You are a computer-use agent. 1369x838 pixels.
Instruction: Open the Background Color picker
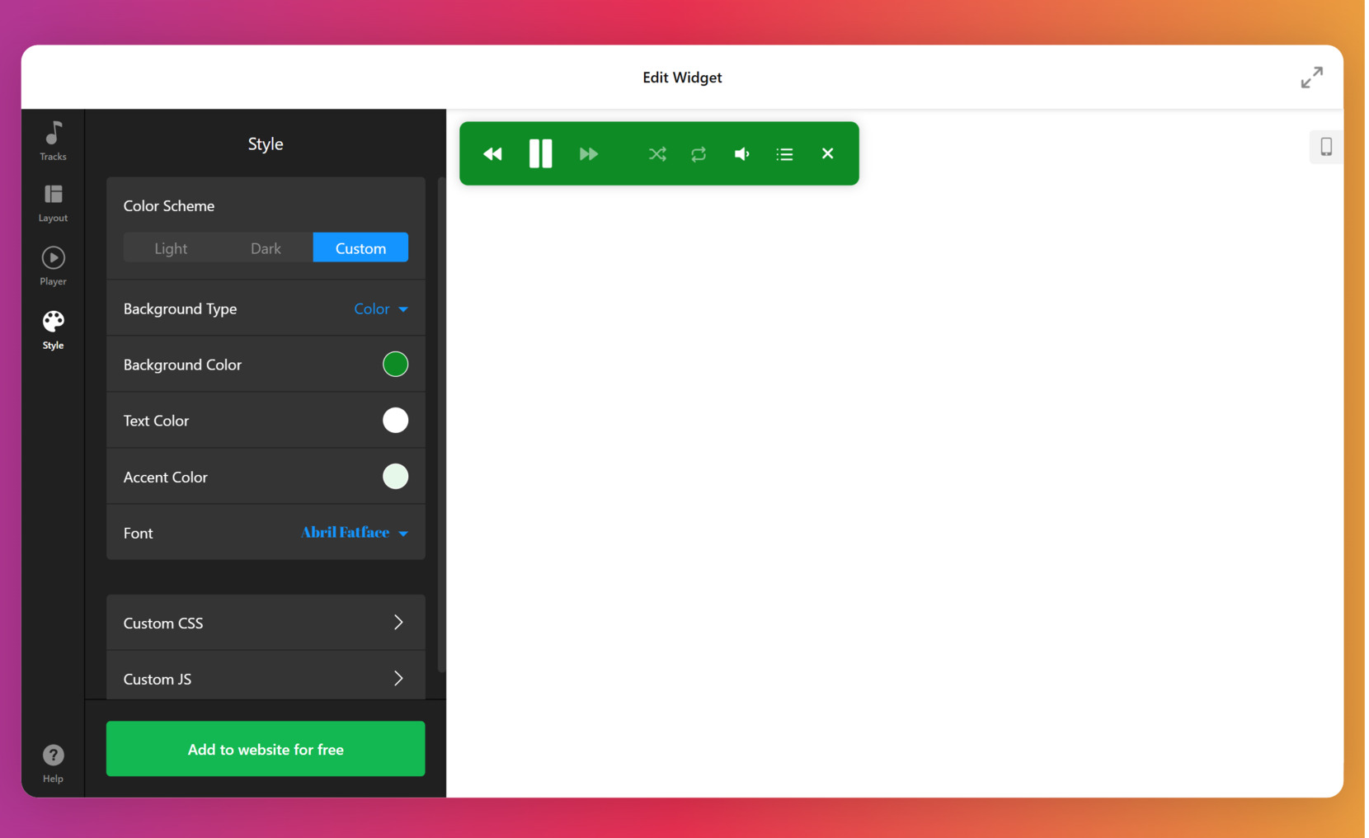tap(395, 364)
